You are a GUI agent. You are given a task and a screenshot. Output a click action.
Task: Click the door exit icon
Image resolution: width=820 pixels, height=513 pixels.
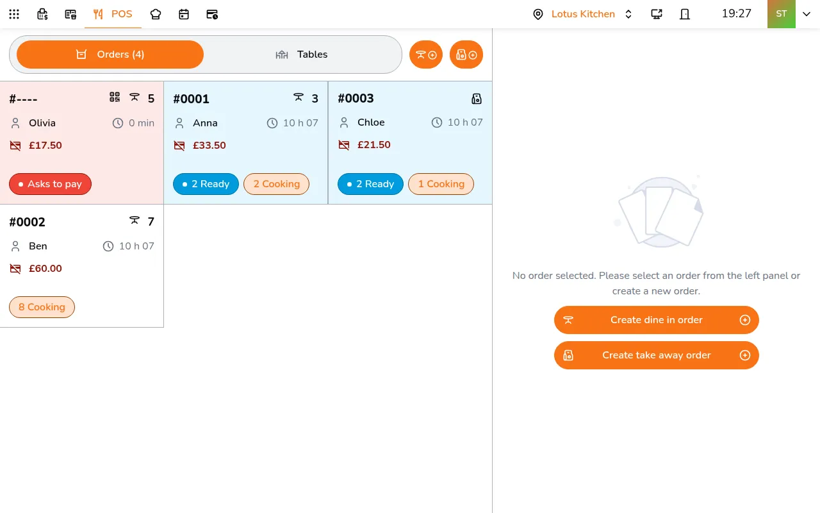[x=685, y=14]
